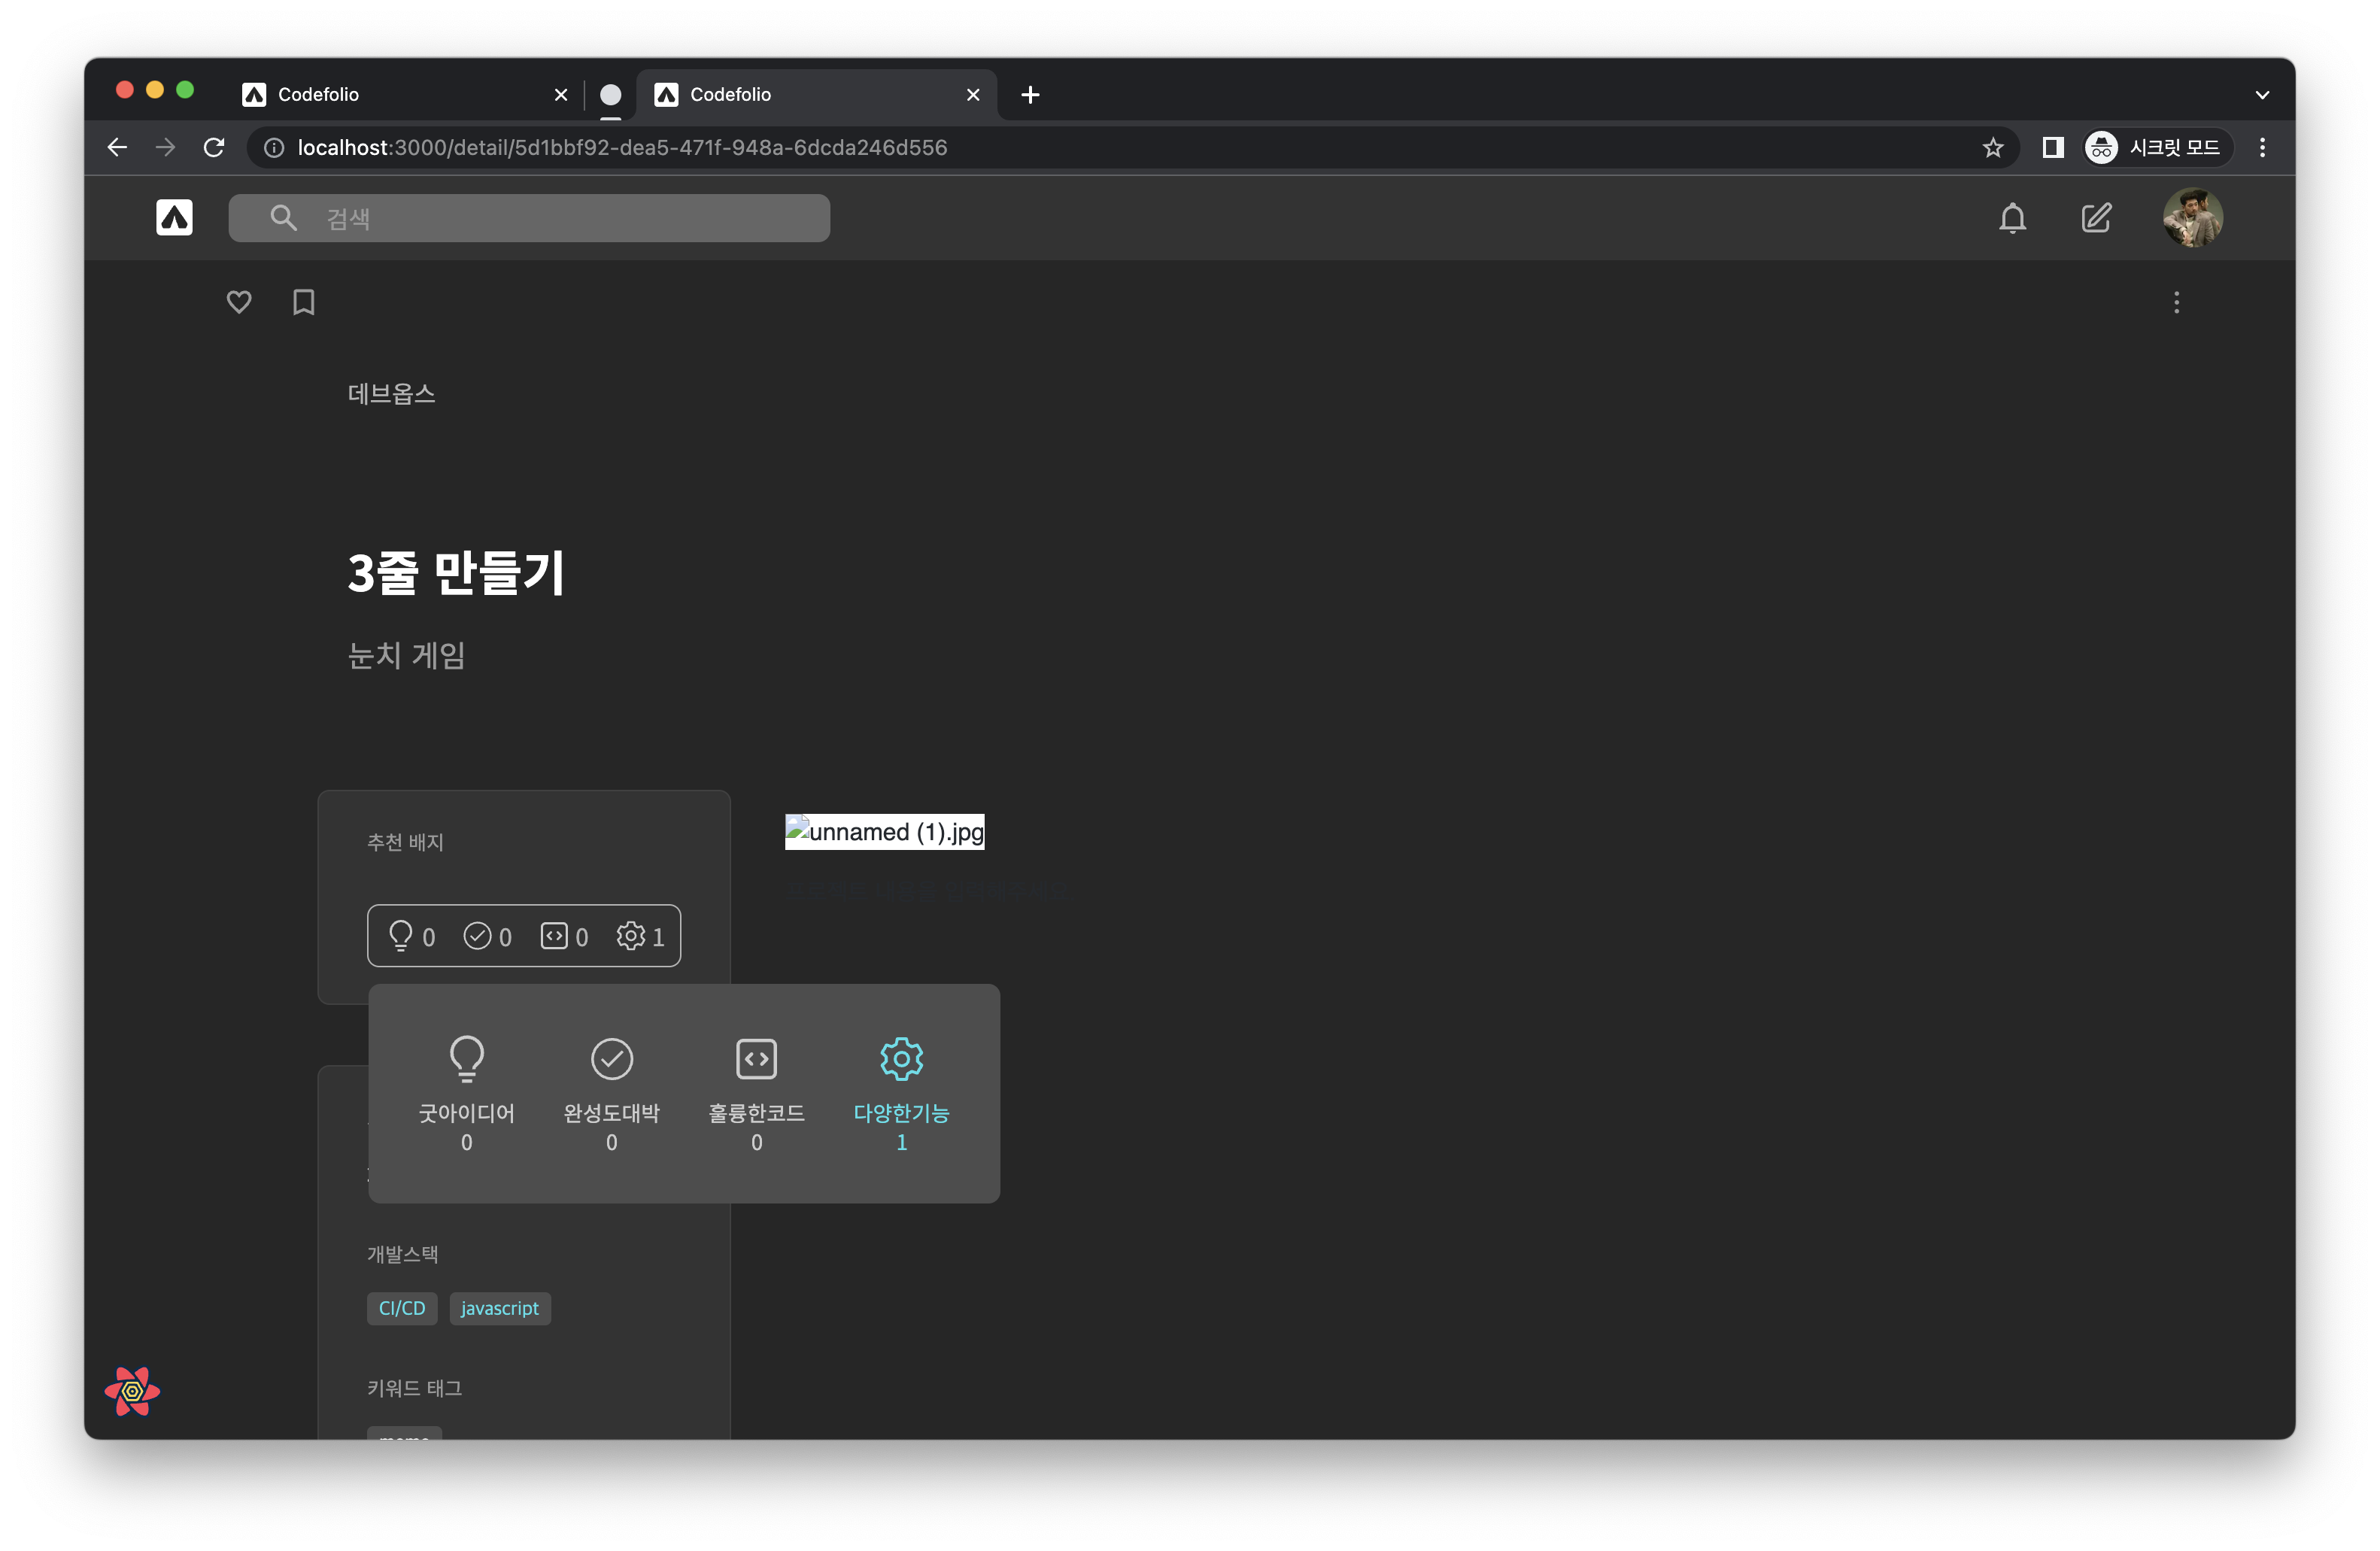Open the React DevTools icon bottom left

click(x=131, y=1391)
